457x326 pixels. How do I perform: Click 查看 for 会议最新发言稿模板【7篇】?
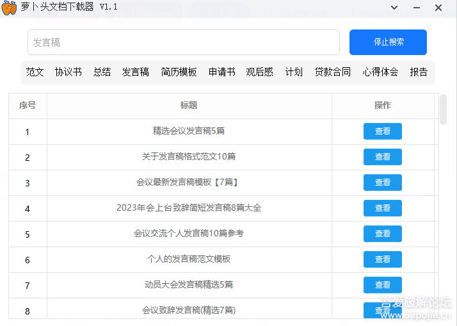pos(382,183)
